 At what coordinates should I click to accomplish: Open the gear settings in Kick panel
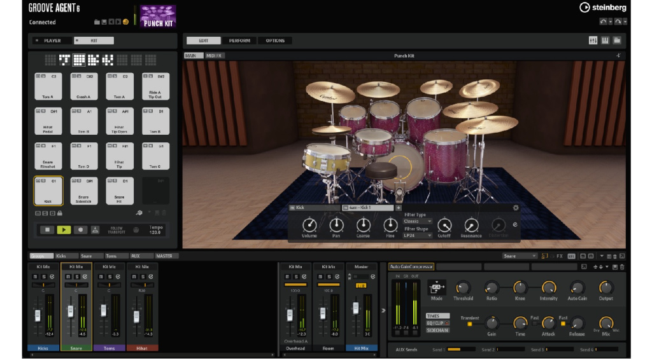516,208
